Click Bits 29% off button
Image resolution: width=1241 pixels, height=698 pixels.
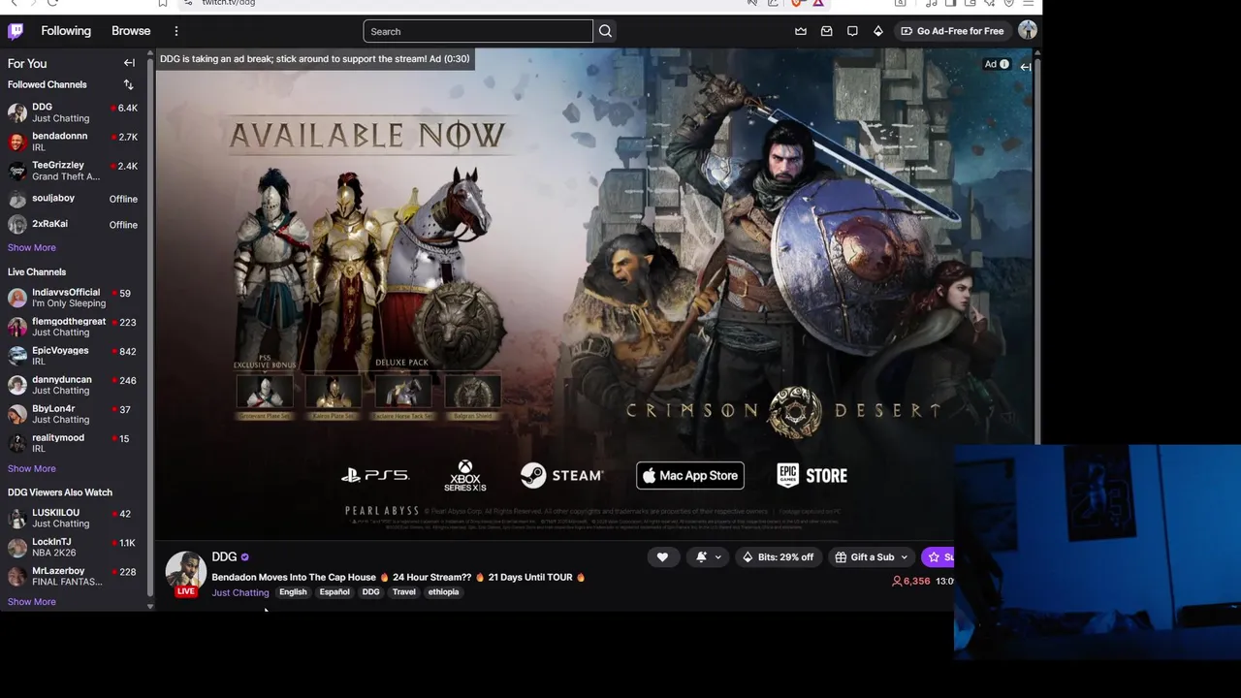pos(778,556)
